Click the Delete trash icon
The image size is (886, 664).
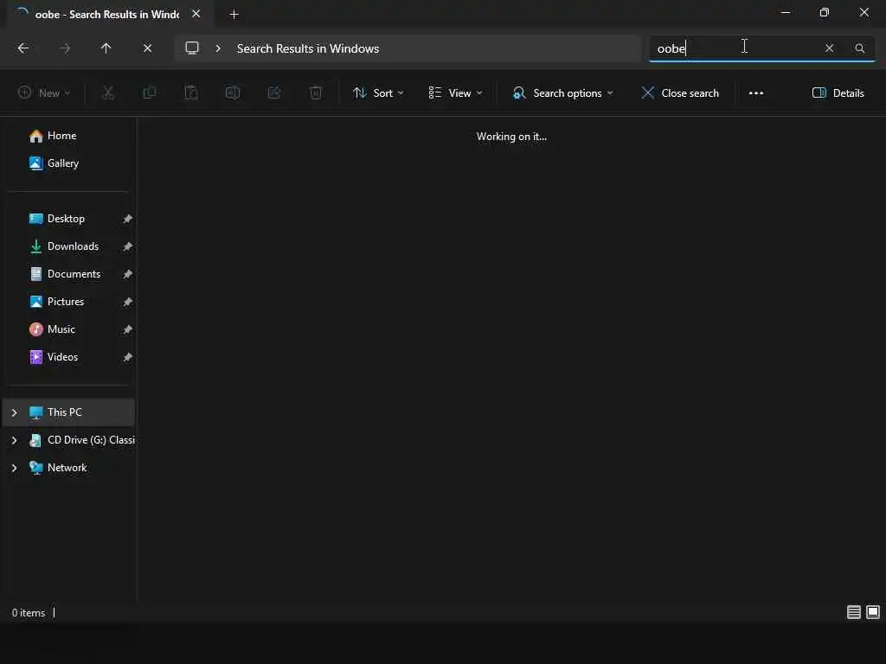click(x=316, y=93)
